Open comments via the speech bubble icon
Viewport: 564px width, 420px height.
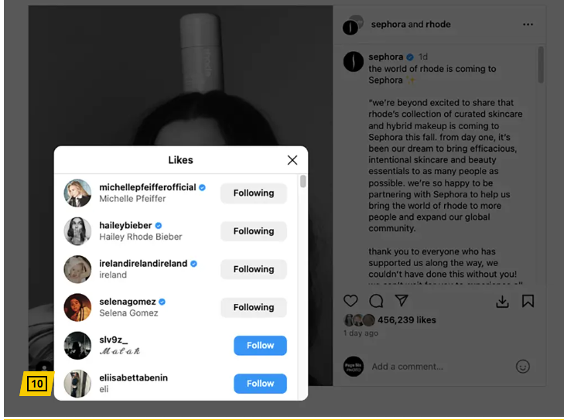click(376, 301)
